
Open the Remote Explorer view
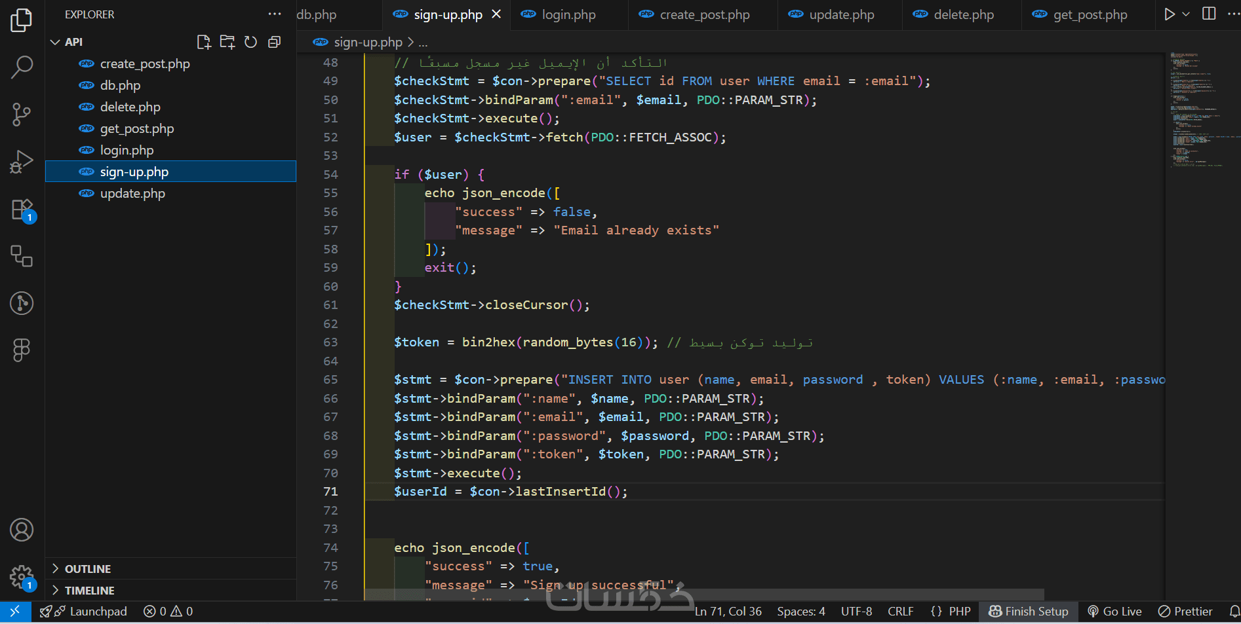click(22, 256)
